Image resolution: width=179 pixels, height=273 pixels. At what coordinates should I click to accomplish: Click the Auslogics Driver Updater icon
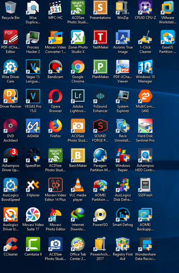(x=11, y=215)
